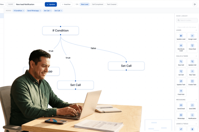Choose the Close Deal node

point(192,47)
